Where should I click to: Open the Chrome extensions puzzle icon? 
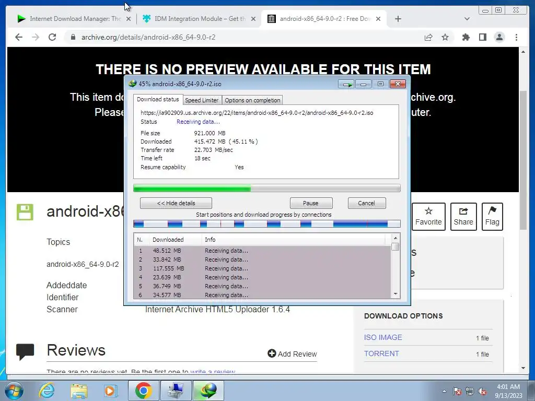[x=466, y=37]
